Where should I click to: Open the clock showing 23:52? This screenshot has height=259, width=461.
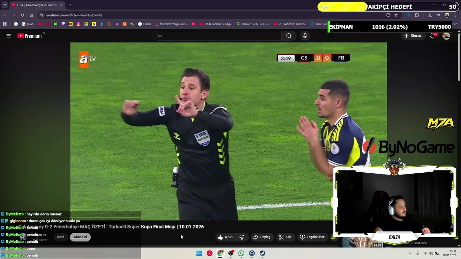tap(449, 253)
